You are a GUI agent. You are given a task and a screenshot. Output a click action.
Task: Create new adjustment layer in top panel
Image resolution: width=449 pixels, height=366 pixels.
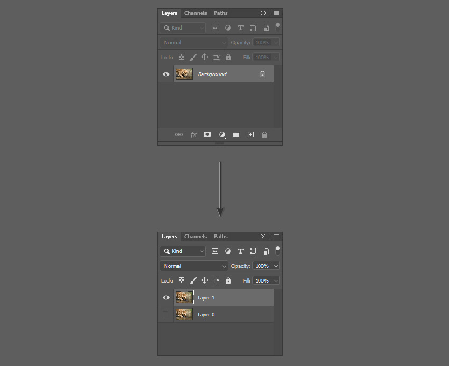(x=222, y=135)
